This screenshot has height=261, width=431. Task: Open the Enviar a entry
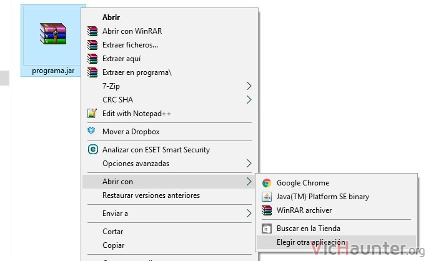(x=170, y=214)
